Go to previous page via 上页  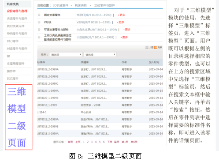[78, 142]
